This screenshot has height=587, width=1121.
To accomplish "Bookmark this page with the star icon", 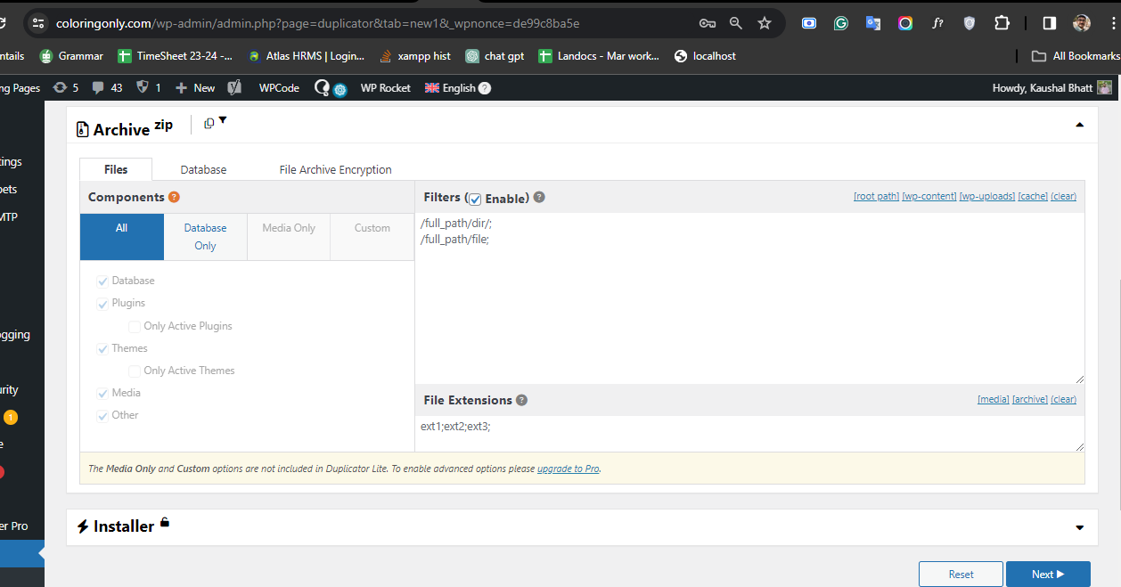I will (x=764, y=24).
